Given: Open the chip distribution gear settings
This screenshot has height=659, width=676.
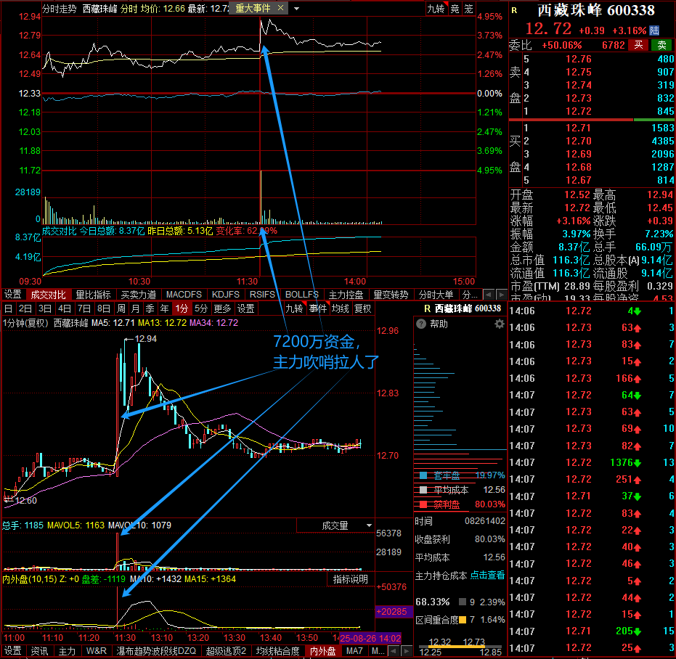Looking at the screenshot, I should [x=499, y=324].
